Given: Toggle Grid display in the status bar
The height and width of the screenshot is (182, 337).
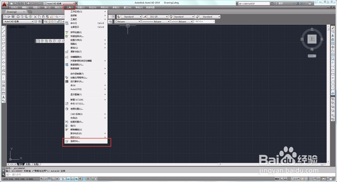Looking at the screenshot, I should (50, 179).
